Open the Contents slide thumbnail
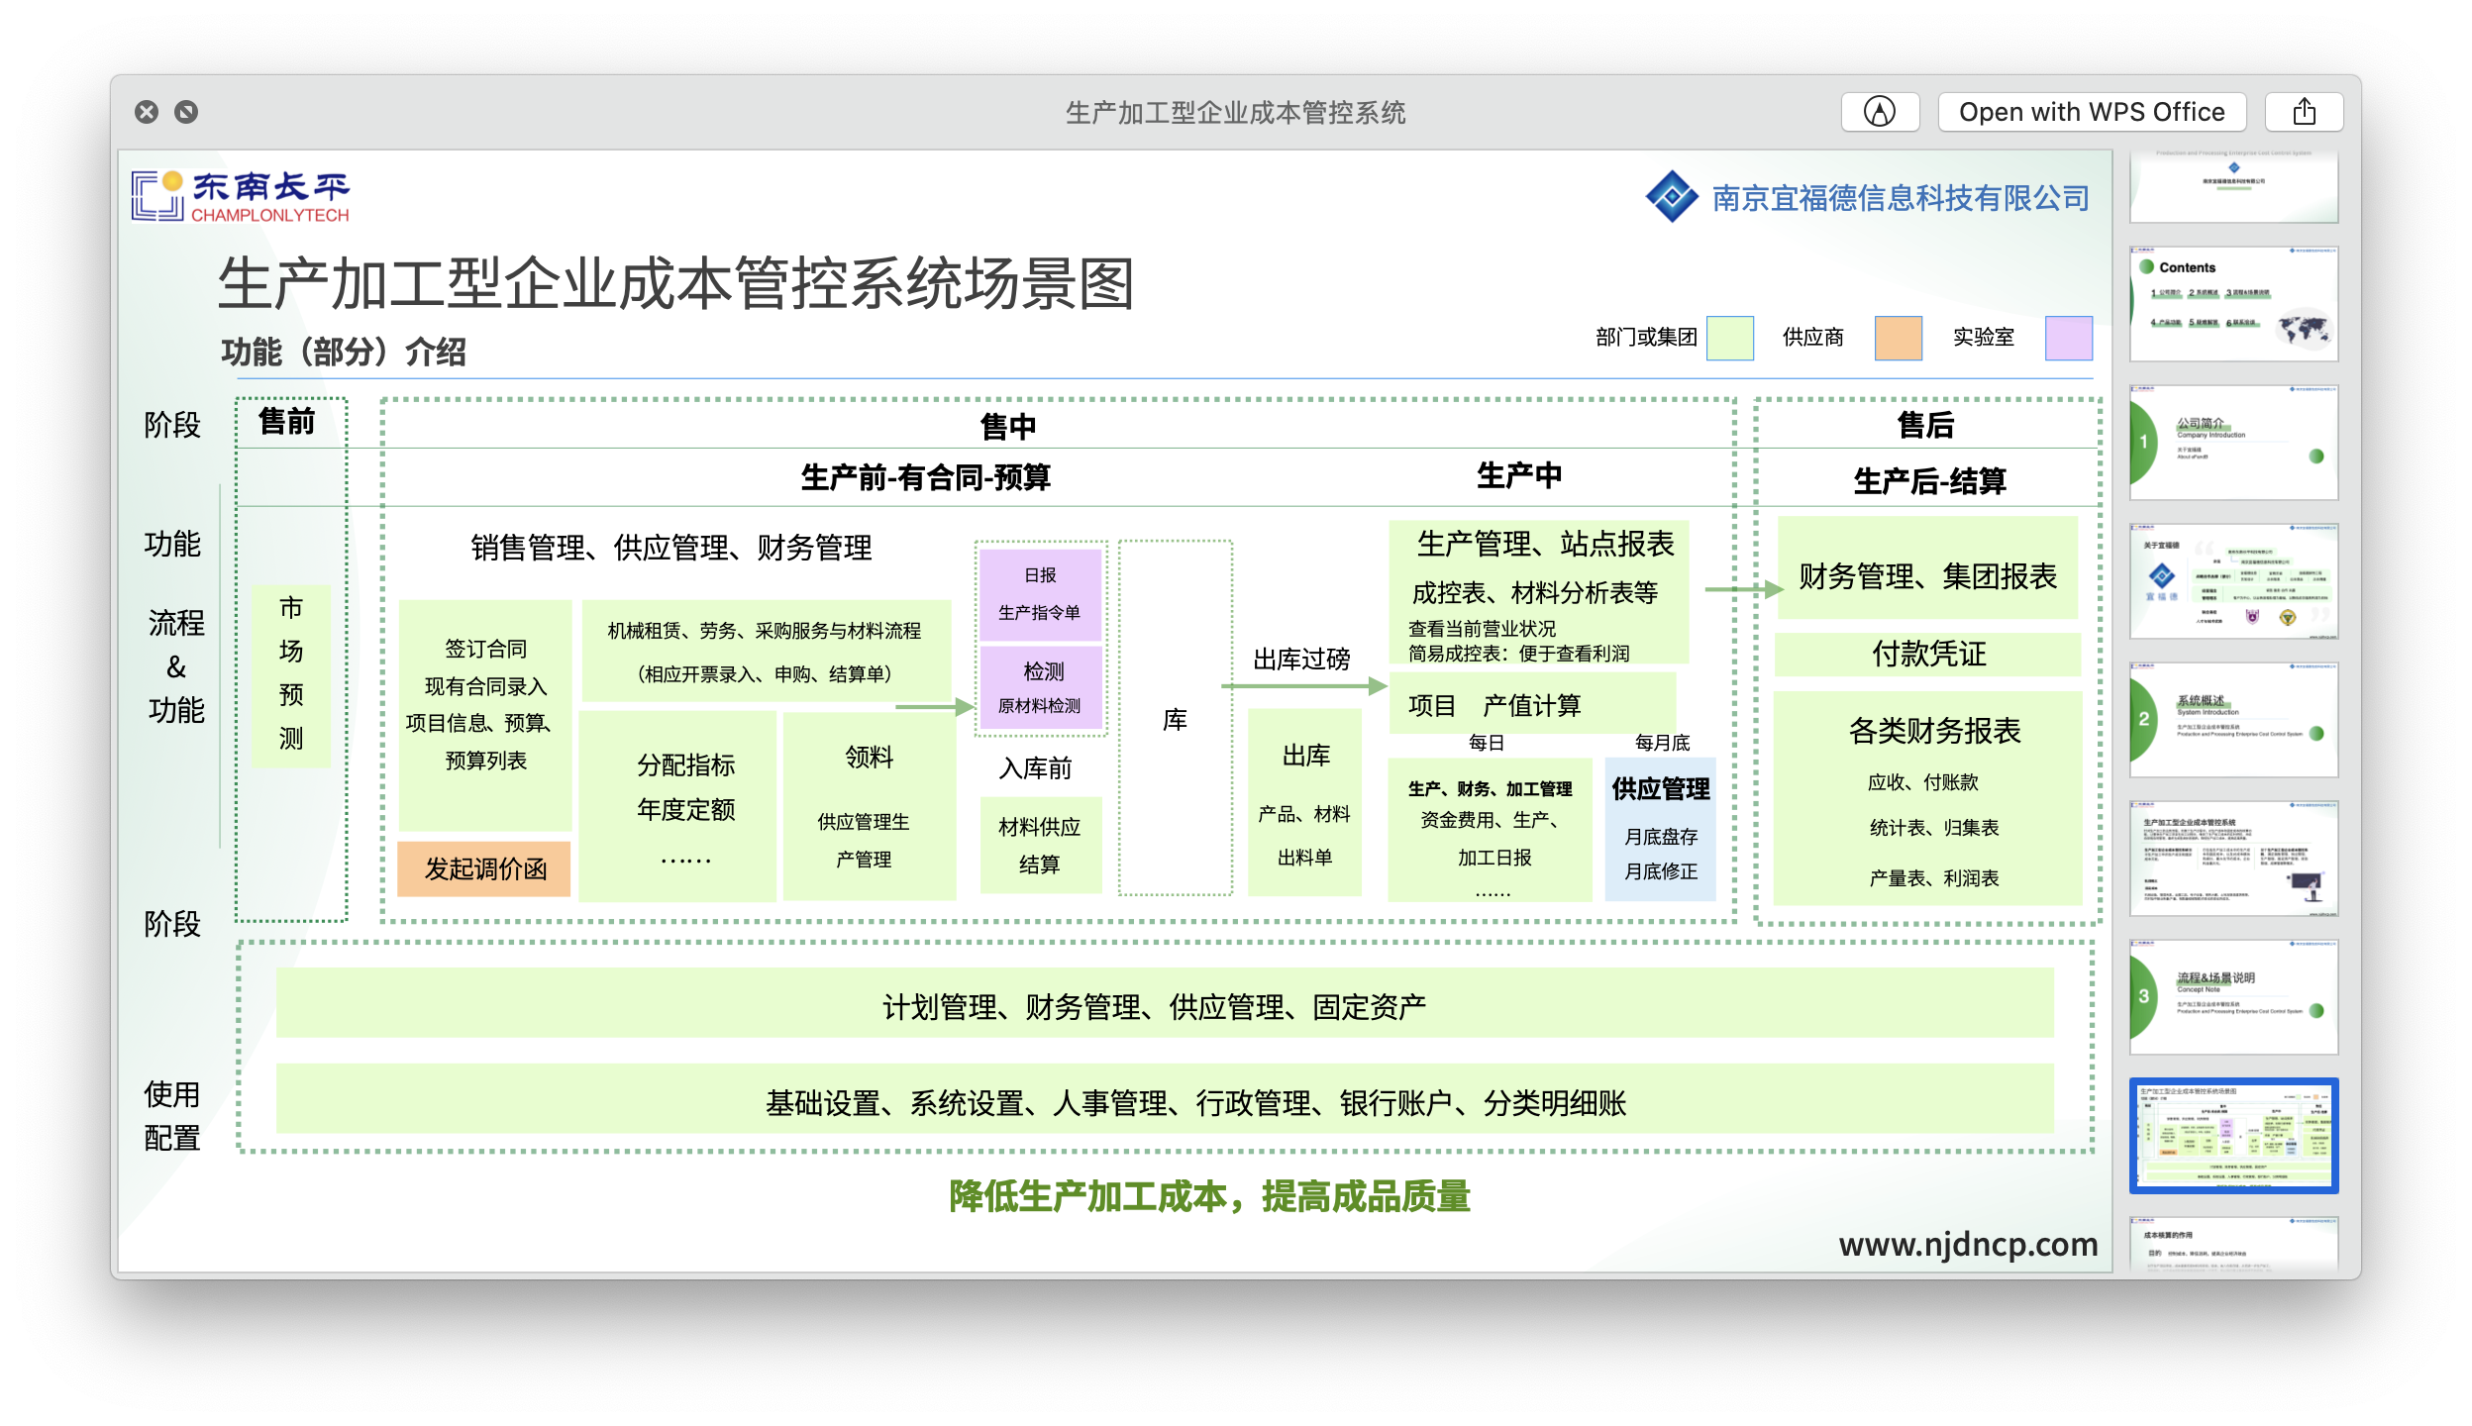 [2234, 302]
